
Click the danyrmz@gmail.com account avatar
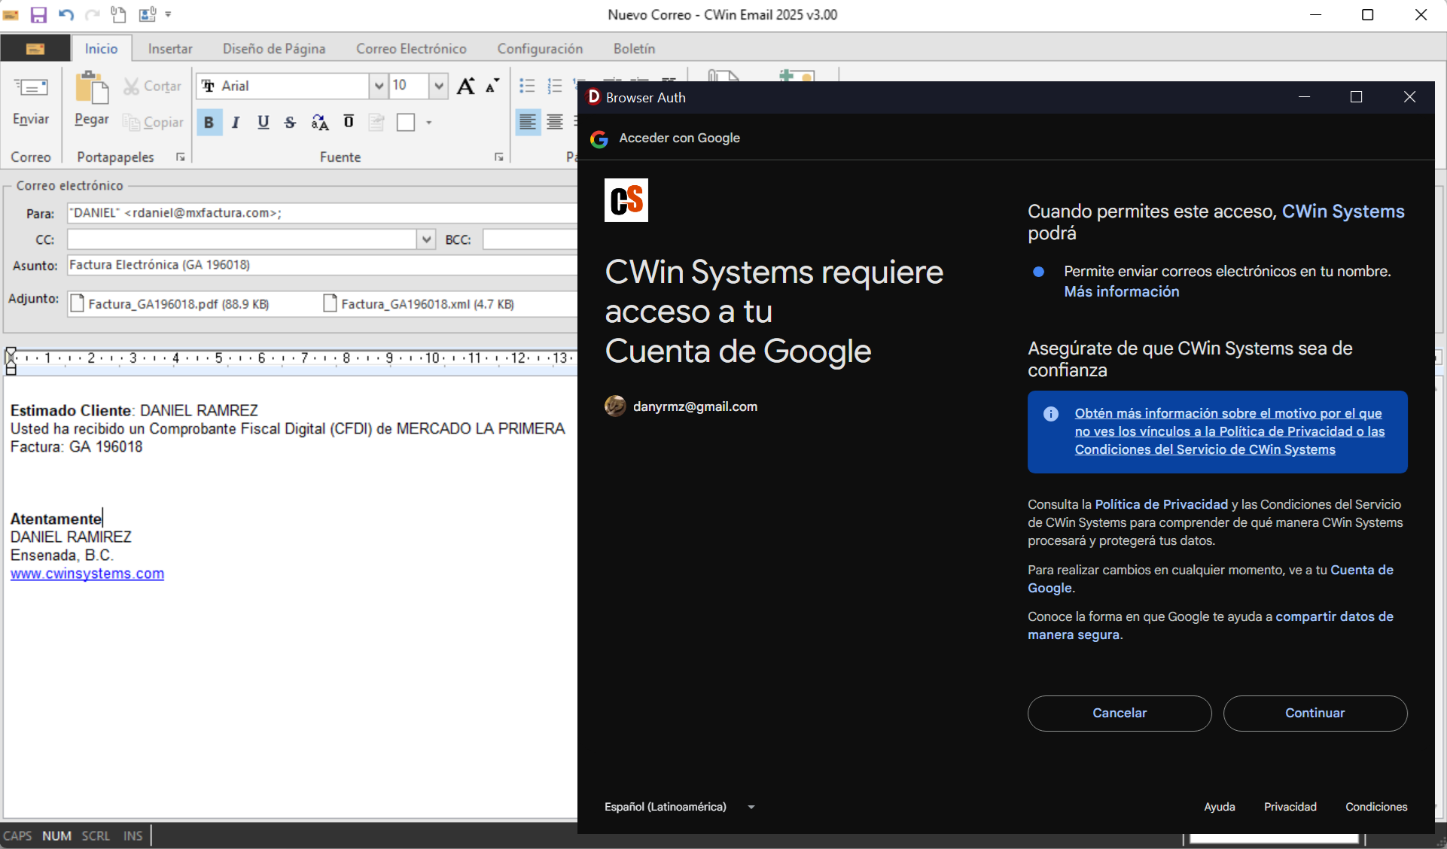coord(615,406)
